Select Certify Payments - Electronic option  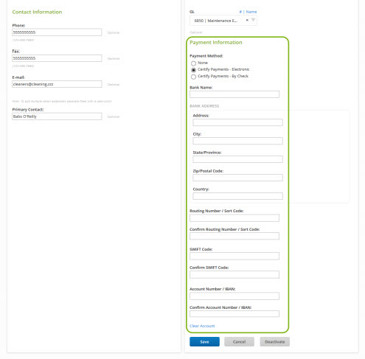193,70
